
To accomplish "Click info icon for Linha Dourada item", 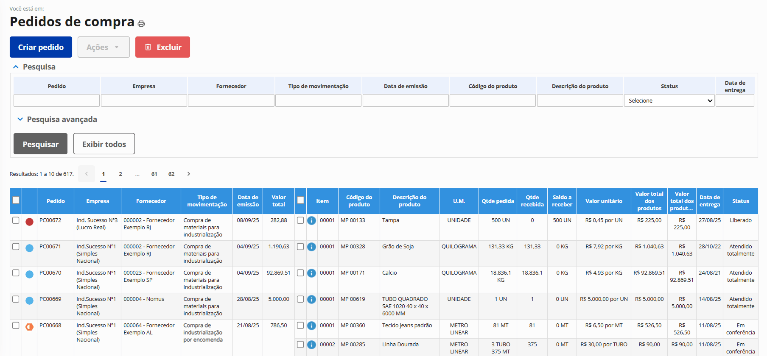I will pos(311,345).
